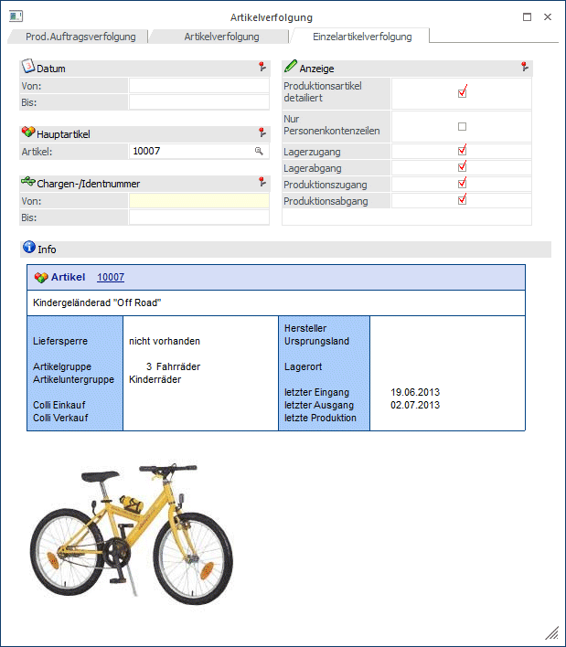Screen dimensions: 566x647
Task: Click the pin icon in the Hauptartikel header
Action: [262, 133]
